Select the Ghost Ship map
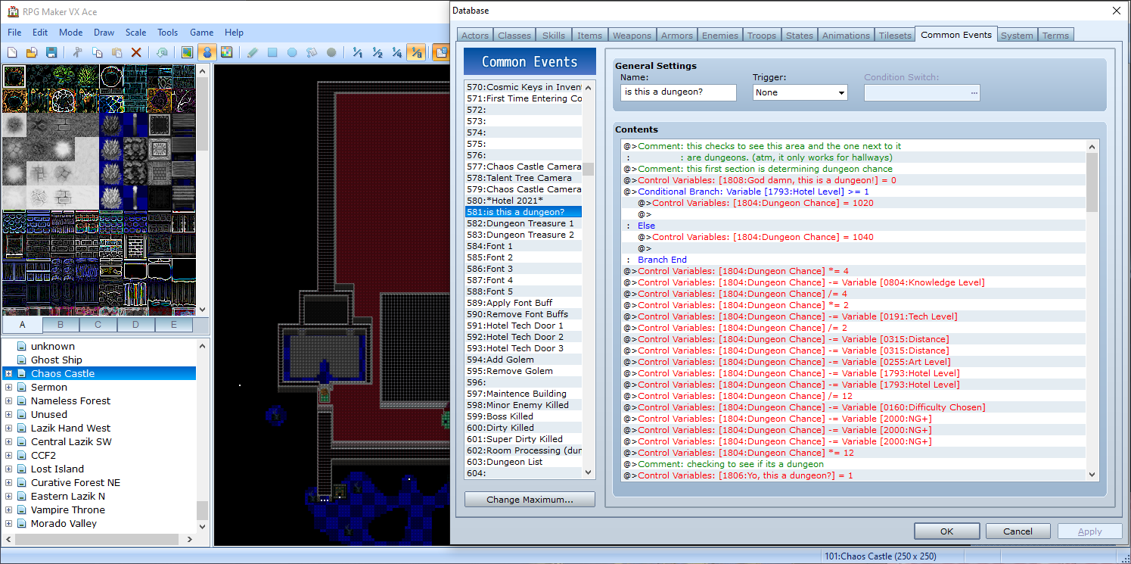Viewport: 1131px width, 564px height. [56, 360]
